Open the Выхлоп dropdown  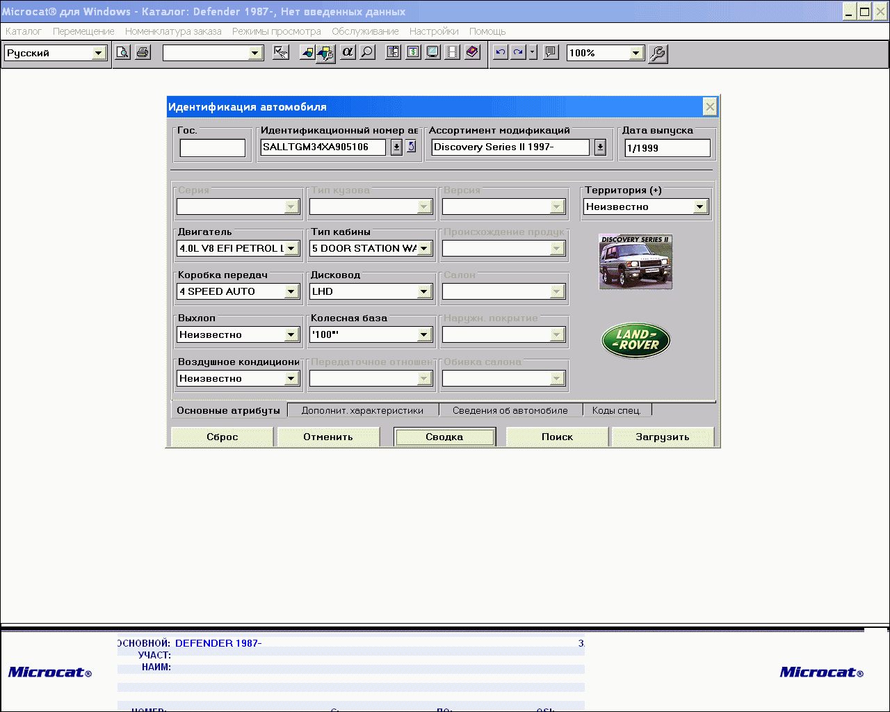291,334
